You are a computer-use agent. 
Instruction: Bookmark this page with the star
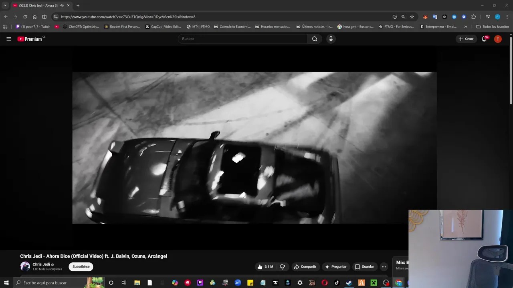(x=412, y=17)
